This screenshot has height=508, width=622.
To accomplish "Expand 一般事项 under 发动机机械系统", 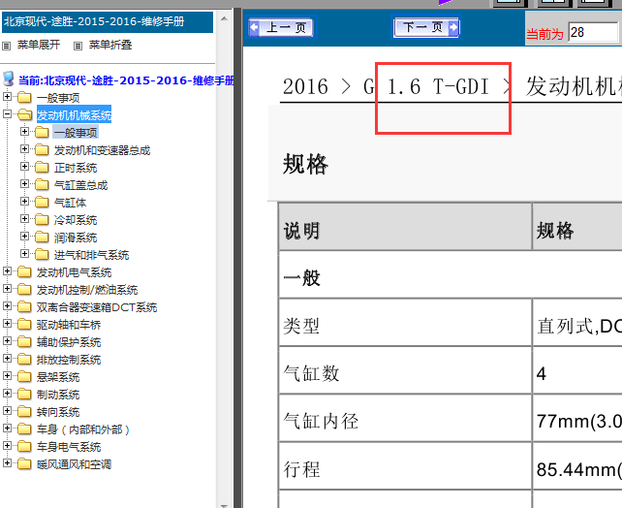I will [x=24, y=132].
